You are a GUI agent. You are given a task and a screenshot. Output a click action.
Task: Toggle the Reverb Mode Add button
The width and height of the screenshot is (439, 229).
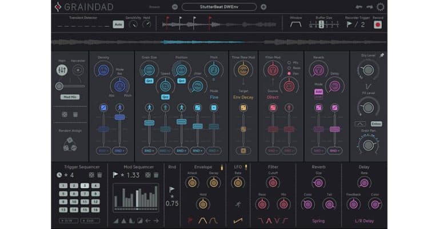tap(318, 92)
